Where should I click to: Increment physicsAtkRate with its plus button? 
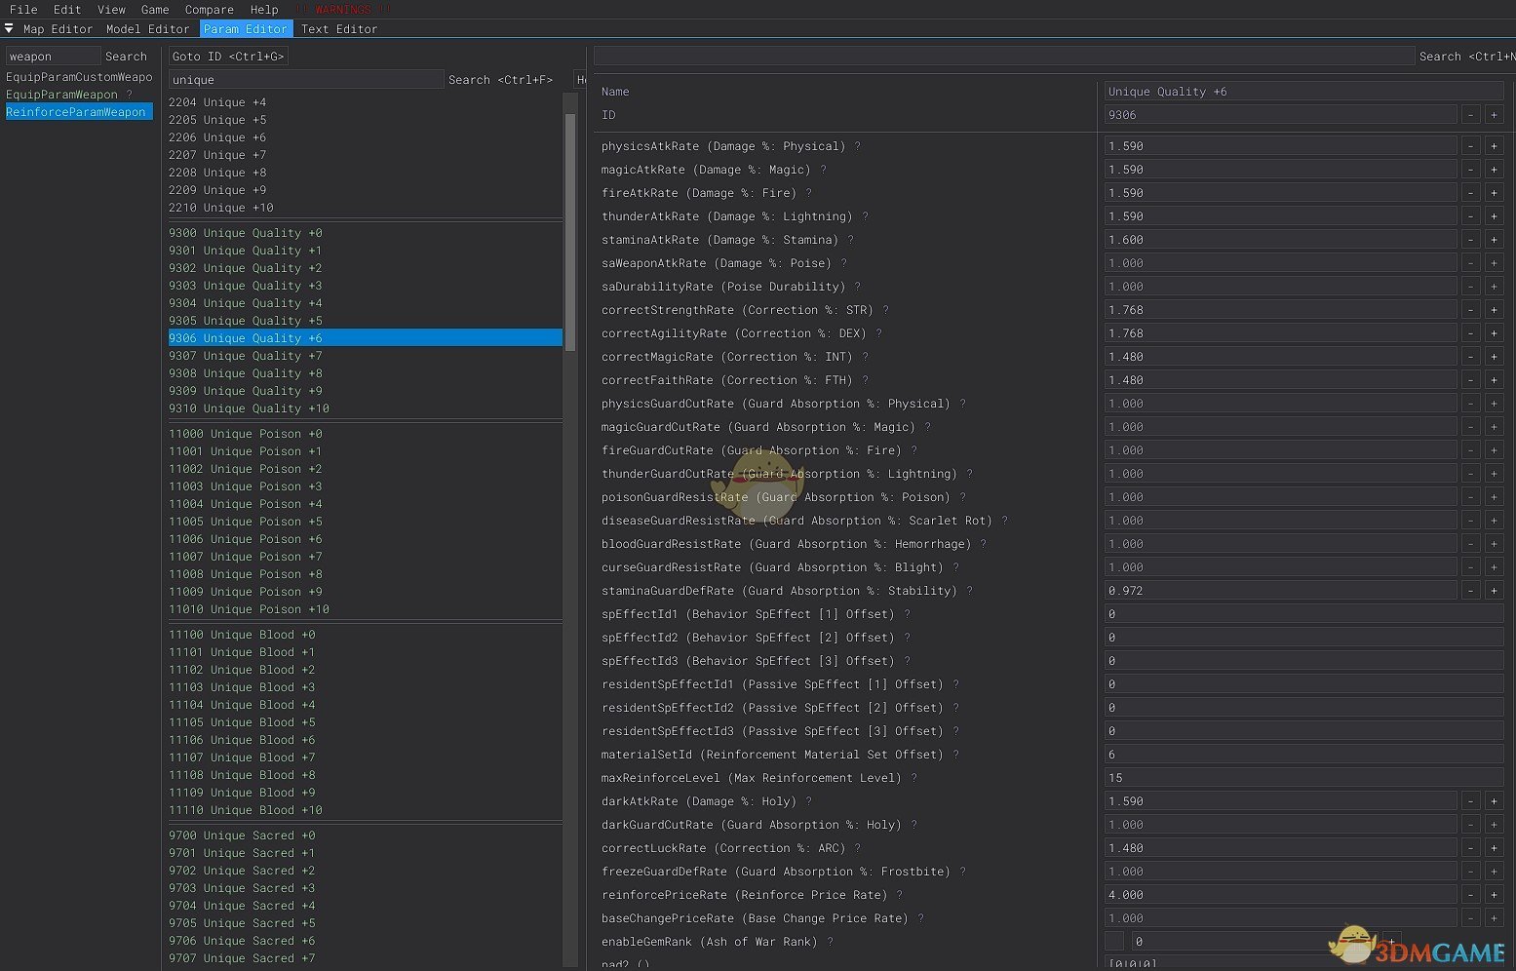coord(1494,146)
